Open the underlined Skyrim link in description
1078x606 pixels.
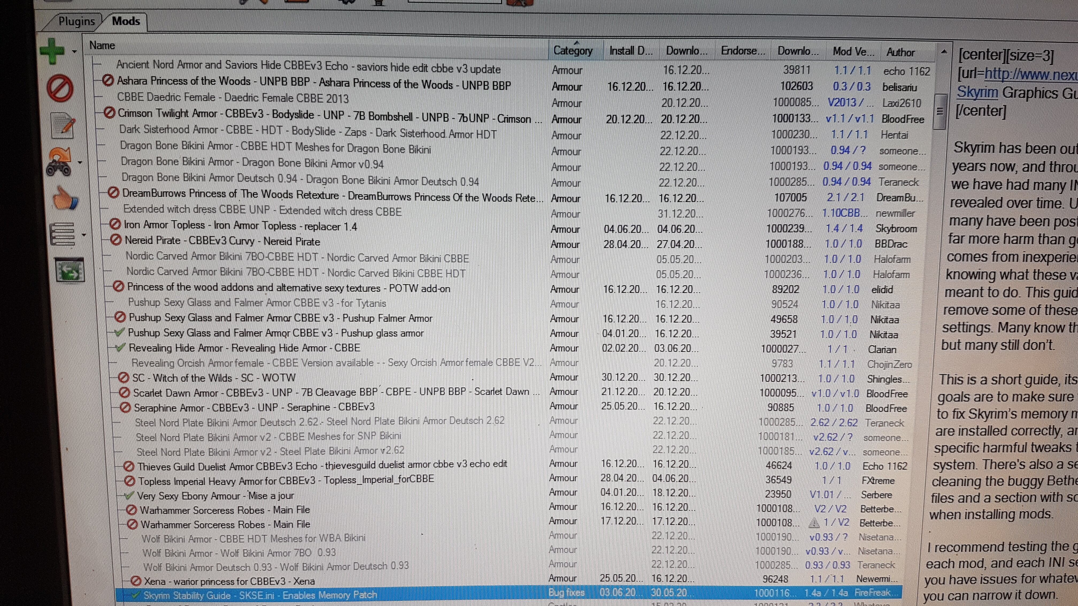point(977,92)
